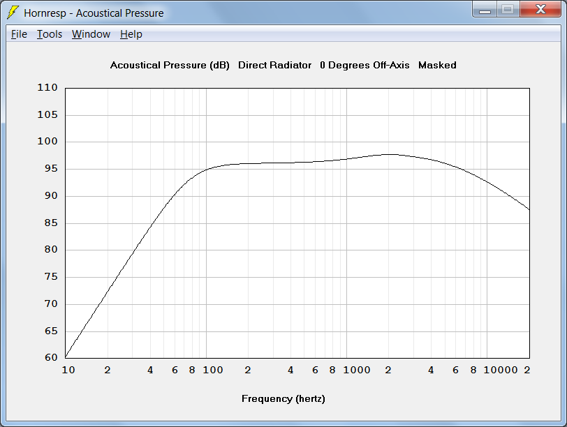Click the response curve peak near 2000 hertz
This screenshot has height=427, width=567.
[x=389, y=154]
